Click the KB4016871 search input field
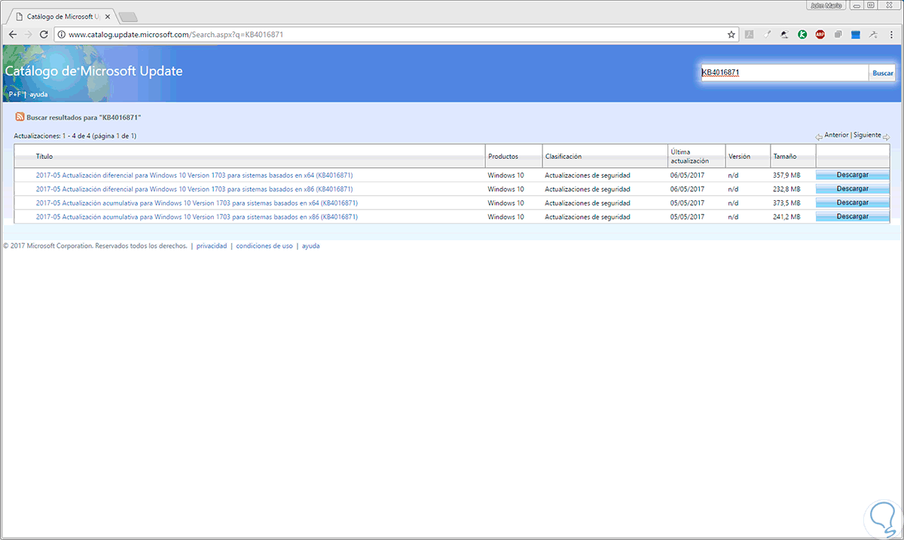Screen dimensions: 904x540 (x=784, y=73)
